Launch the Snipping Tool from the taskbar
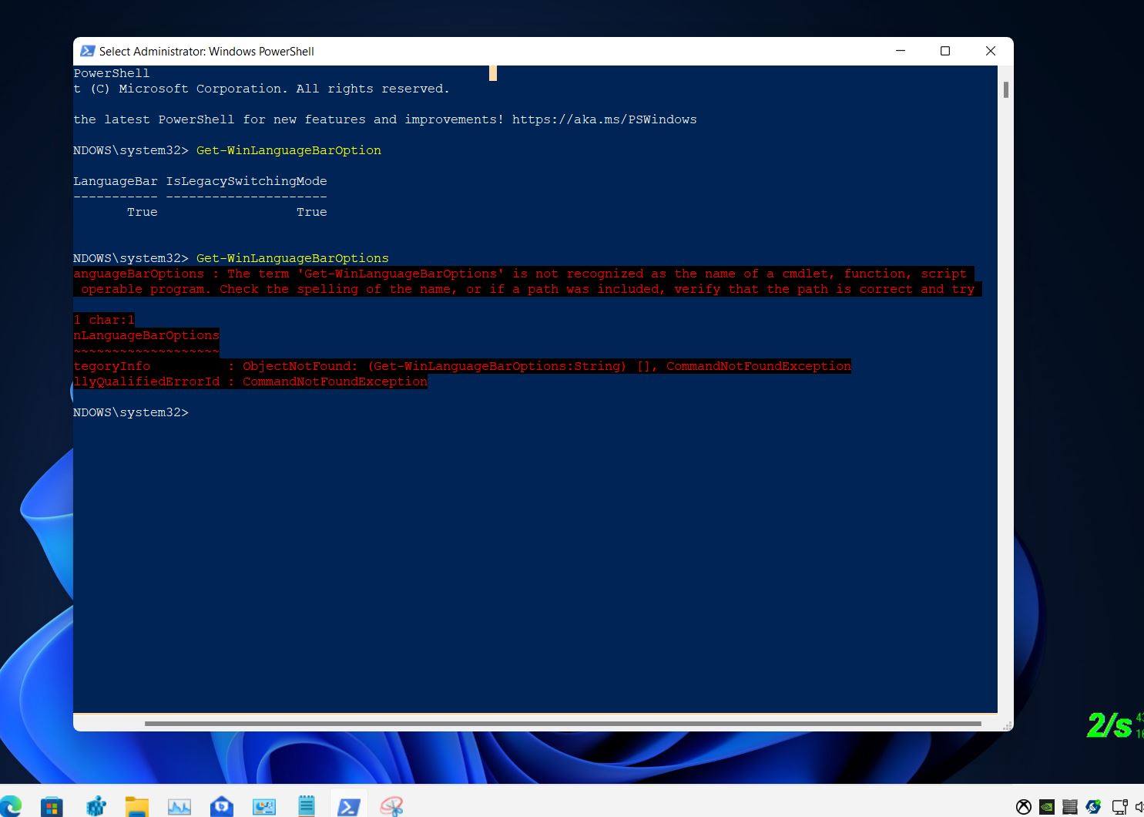This screenshot has height=817, width=1144. pyautogui.click(x=391, y=807)
